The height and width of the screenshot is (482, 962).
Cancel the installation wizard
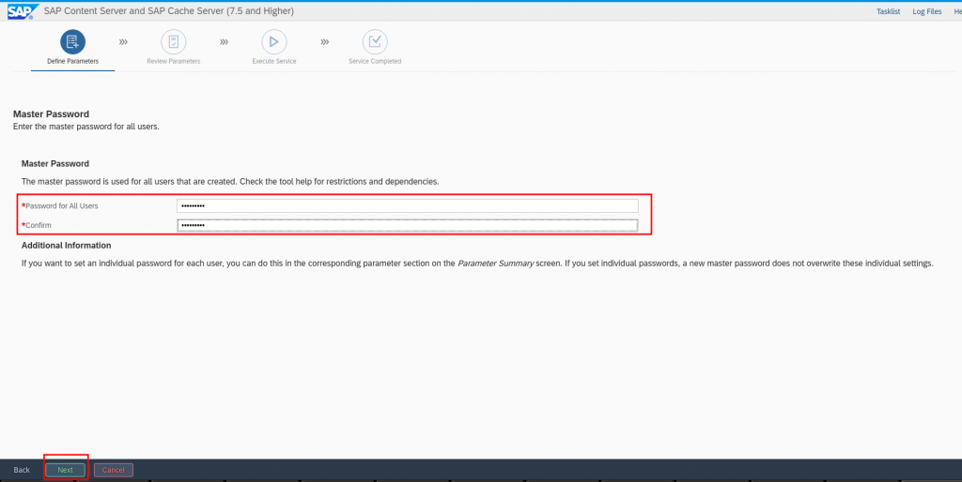[x=113, y=470]
